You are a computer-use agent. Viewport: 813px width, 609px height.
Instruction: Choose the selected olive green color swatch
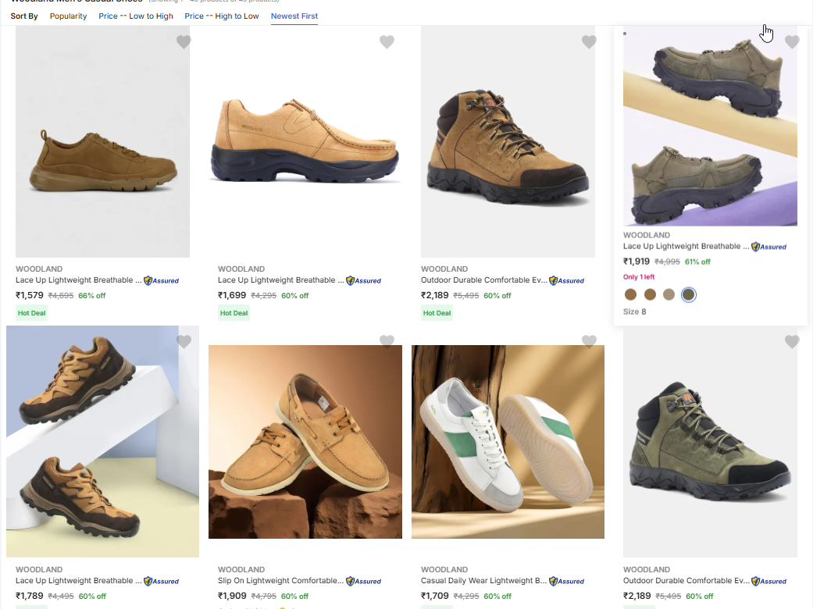click(x=688, y=294)
